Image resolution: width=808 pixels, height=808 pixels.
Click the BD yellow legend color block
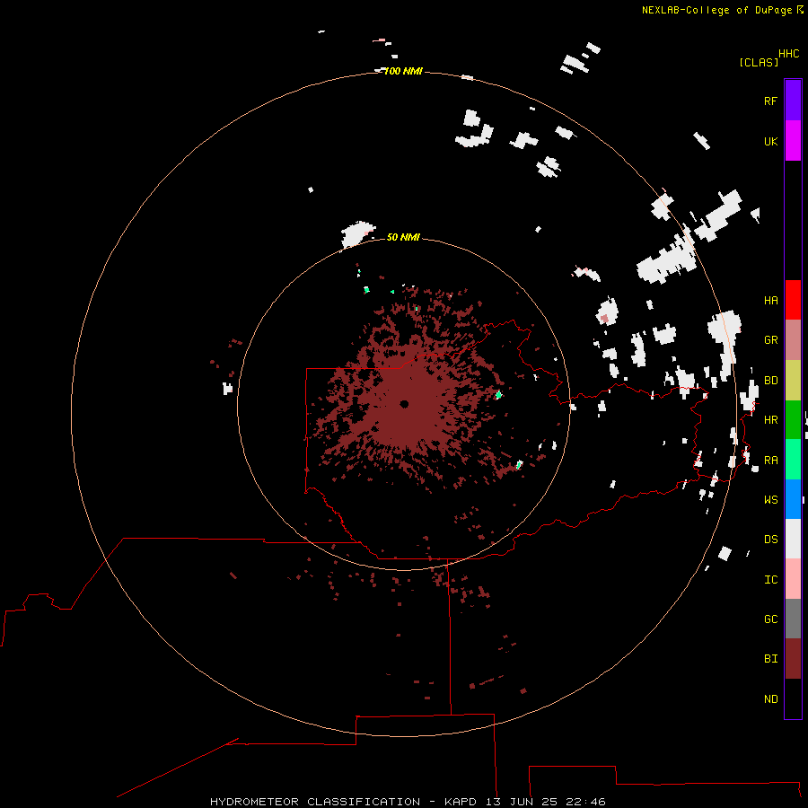(x=793, y=381)
